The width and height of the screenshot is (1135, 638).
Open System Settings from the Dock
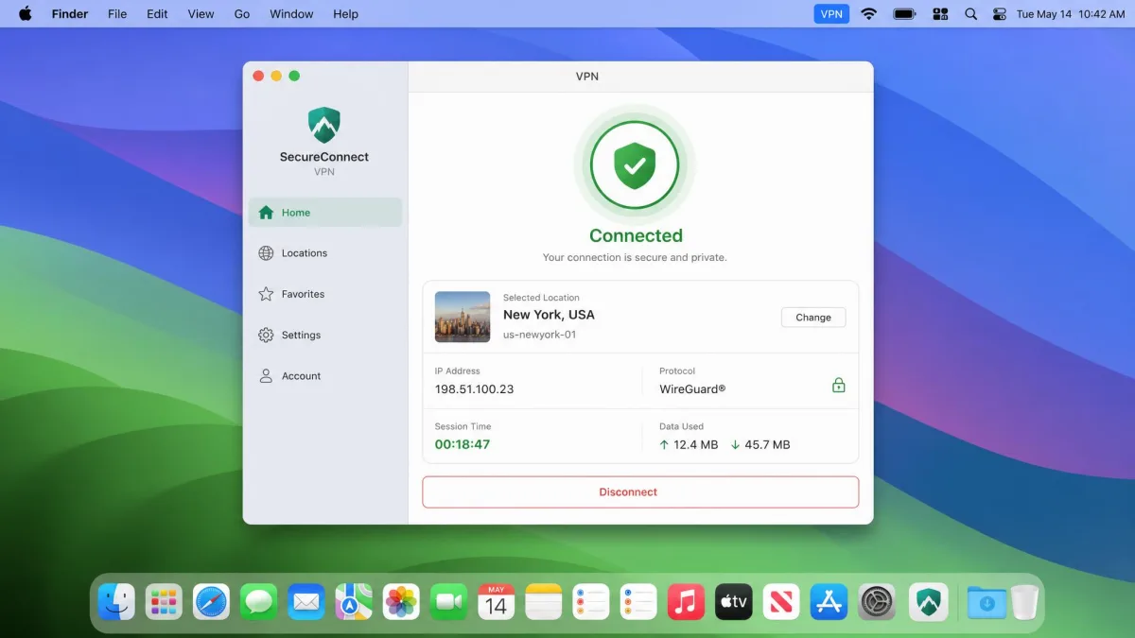877,601
